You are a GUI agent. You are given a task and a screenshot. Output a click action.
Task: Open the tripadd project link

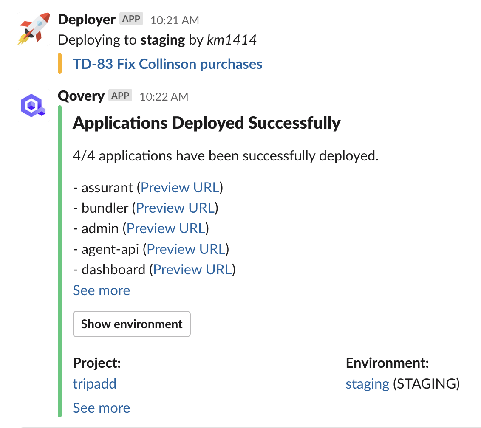click(x=94, y=384)
